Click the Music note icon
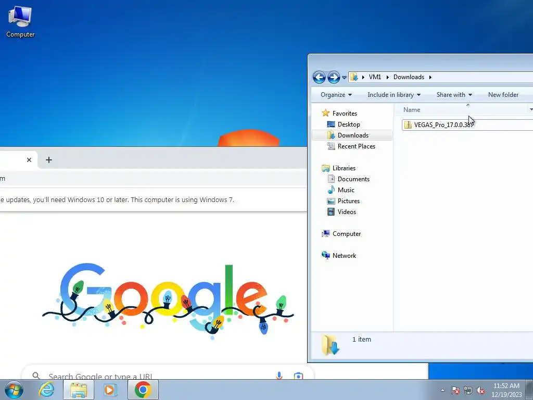Image resolution: width=533 pixels, height=400 pixels. pos(331,190)
